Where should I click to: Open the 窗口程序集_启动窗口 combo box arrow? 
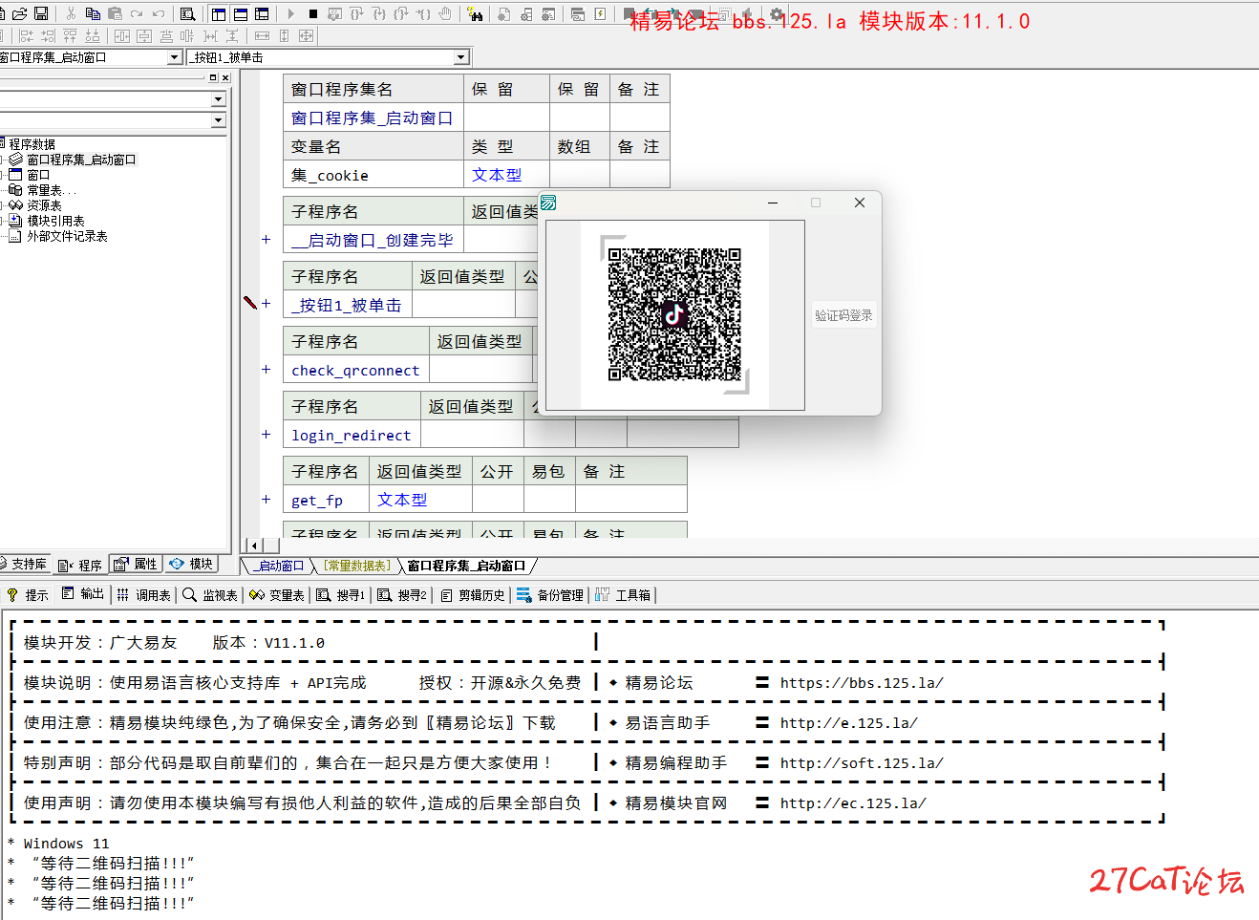[x=174, y=57]
